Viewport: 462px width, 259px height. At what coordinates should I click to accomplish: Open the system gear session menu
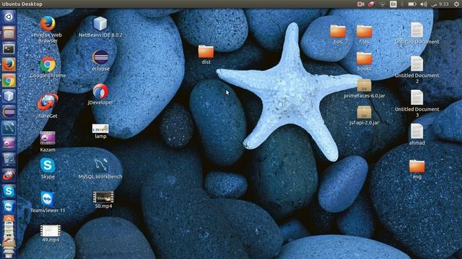(456, 4)
